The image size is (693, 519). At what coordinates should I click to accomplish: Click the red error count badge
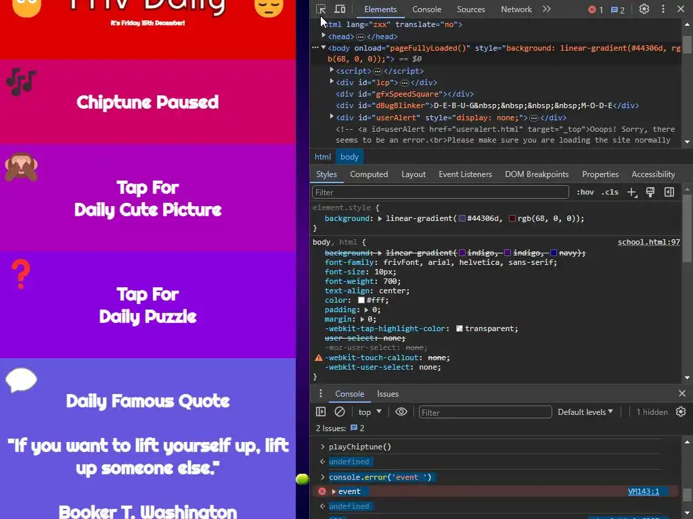coord(596,9)
